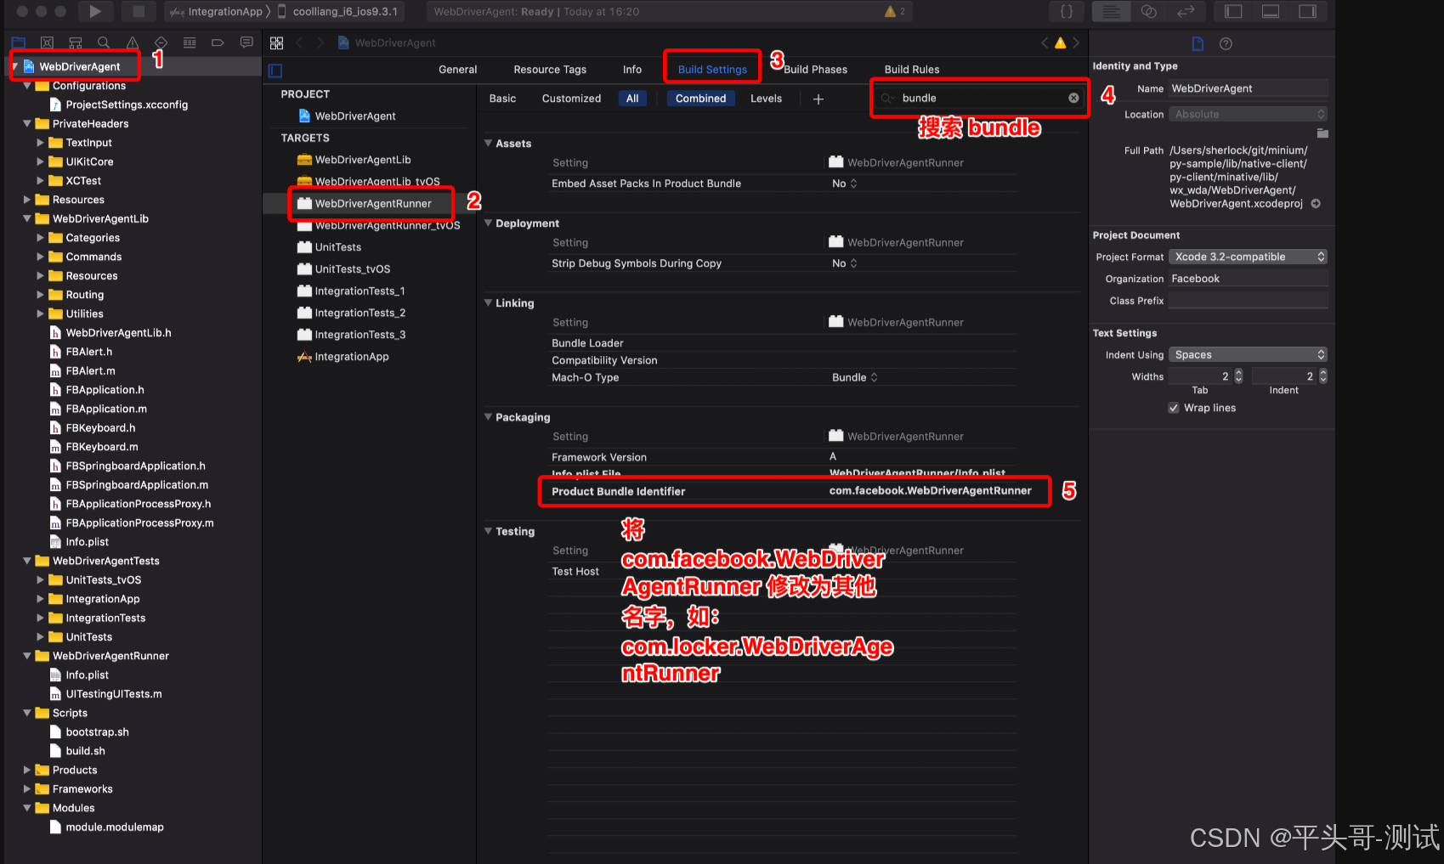Open the issue navigator warning icon
The height and width of the screenshot is (864, 1444).
tap(133, 42)
